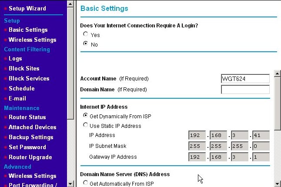Click the Basic Settings page heading

[104, 8]
